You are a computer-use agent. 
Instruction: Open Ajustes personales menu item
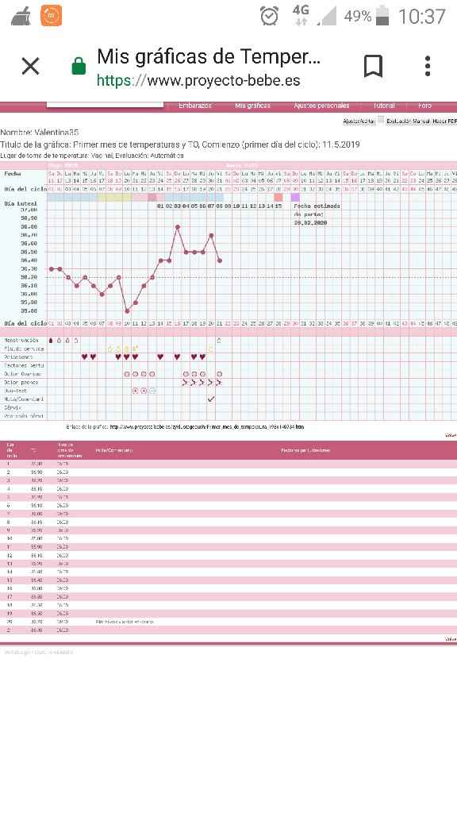point(321,106)
